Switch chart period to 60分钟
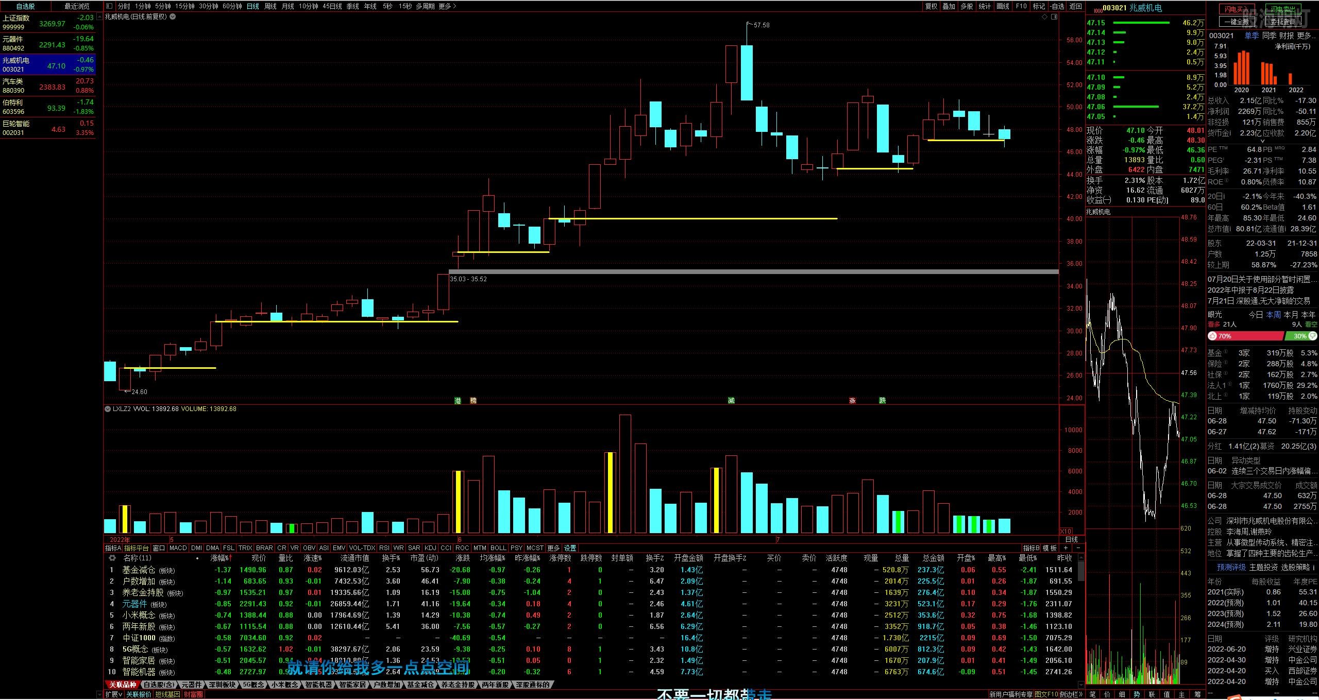Screen dimensions: 1319x700 (x=232, y=6)
